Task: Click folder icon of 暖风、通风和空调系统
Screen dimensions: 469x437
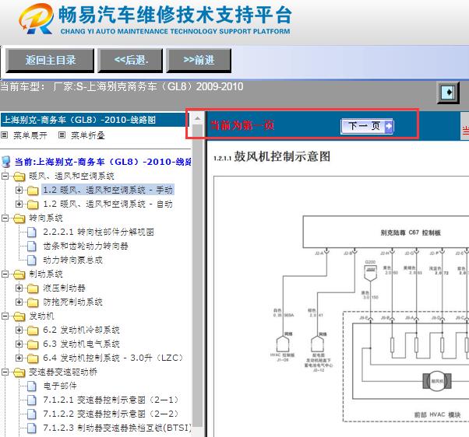Action: [x=19, y=177]
